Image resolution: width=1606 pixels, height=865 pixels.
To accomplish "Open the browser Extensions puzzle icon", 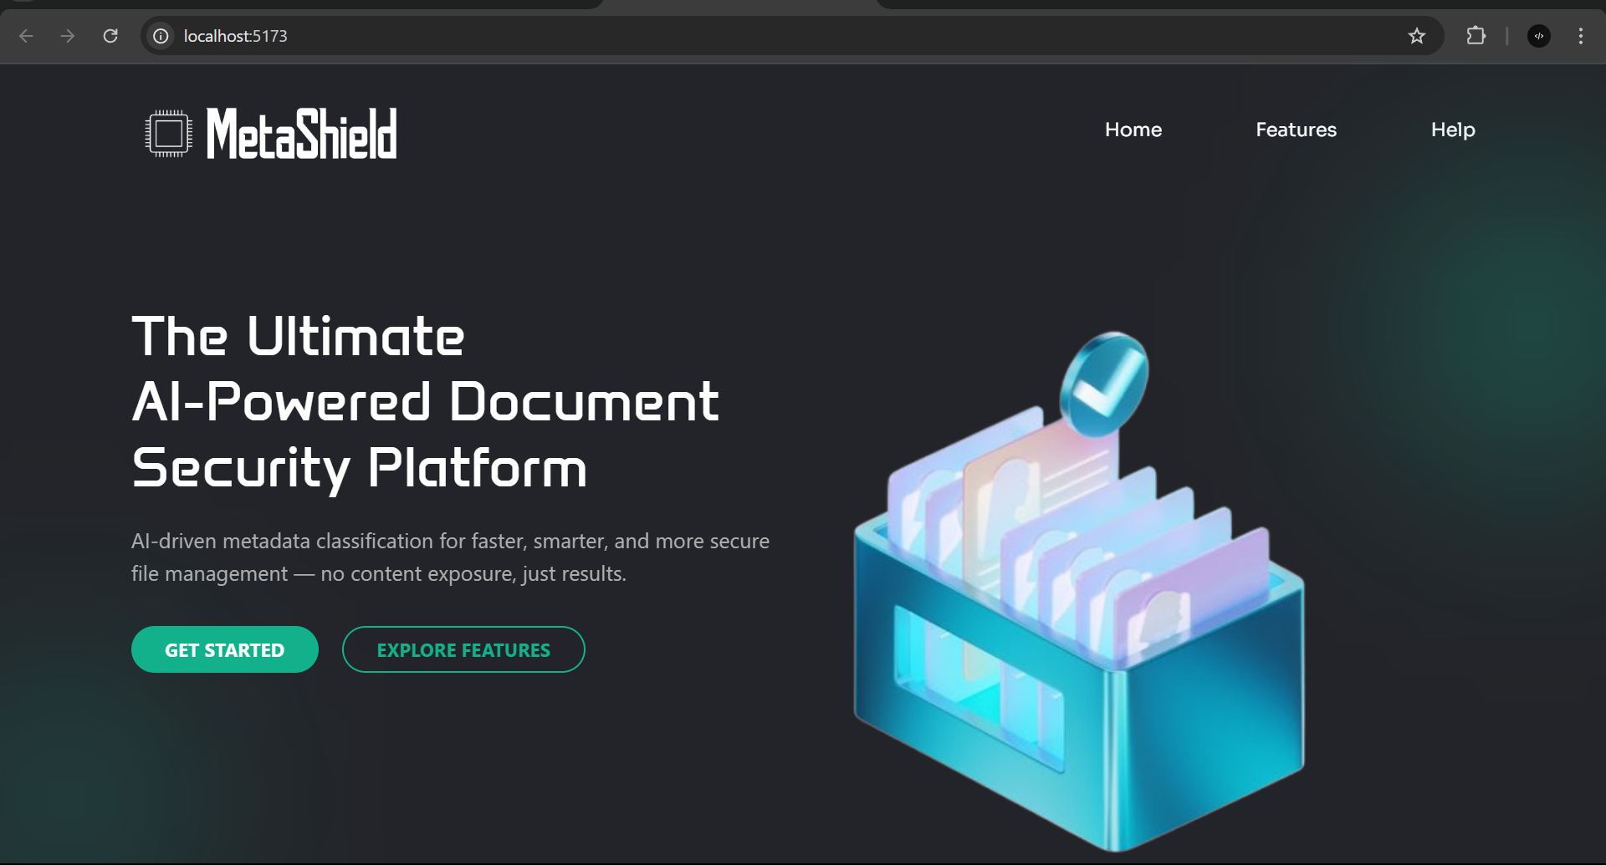I will [x=1476, y=36].
